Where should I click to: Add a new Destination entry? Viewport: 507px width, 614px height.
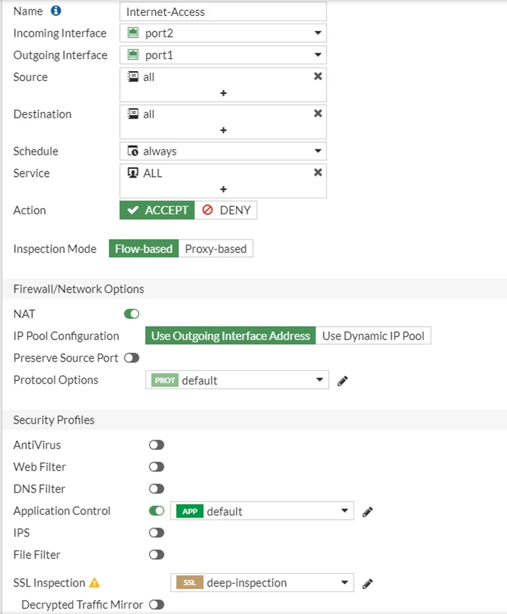(223, 130)
